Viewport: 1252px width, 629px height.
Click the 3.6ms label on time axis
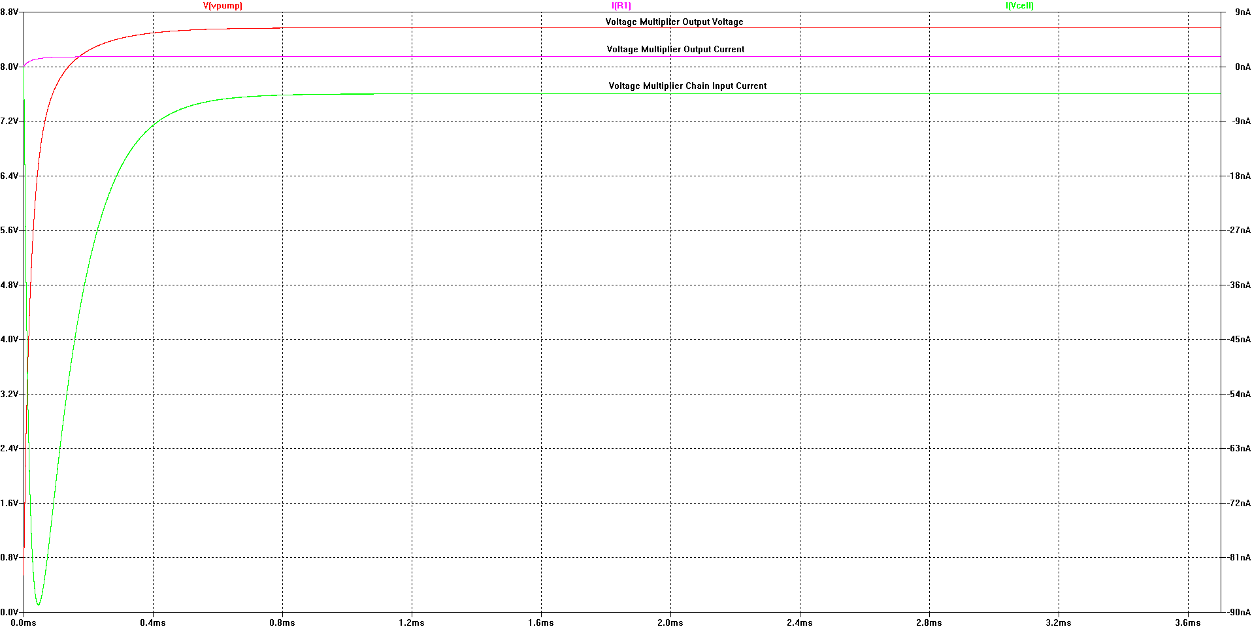pos(1187,623)
